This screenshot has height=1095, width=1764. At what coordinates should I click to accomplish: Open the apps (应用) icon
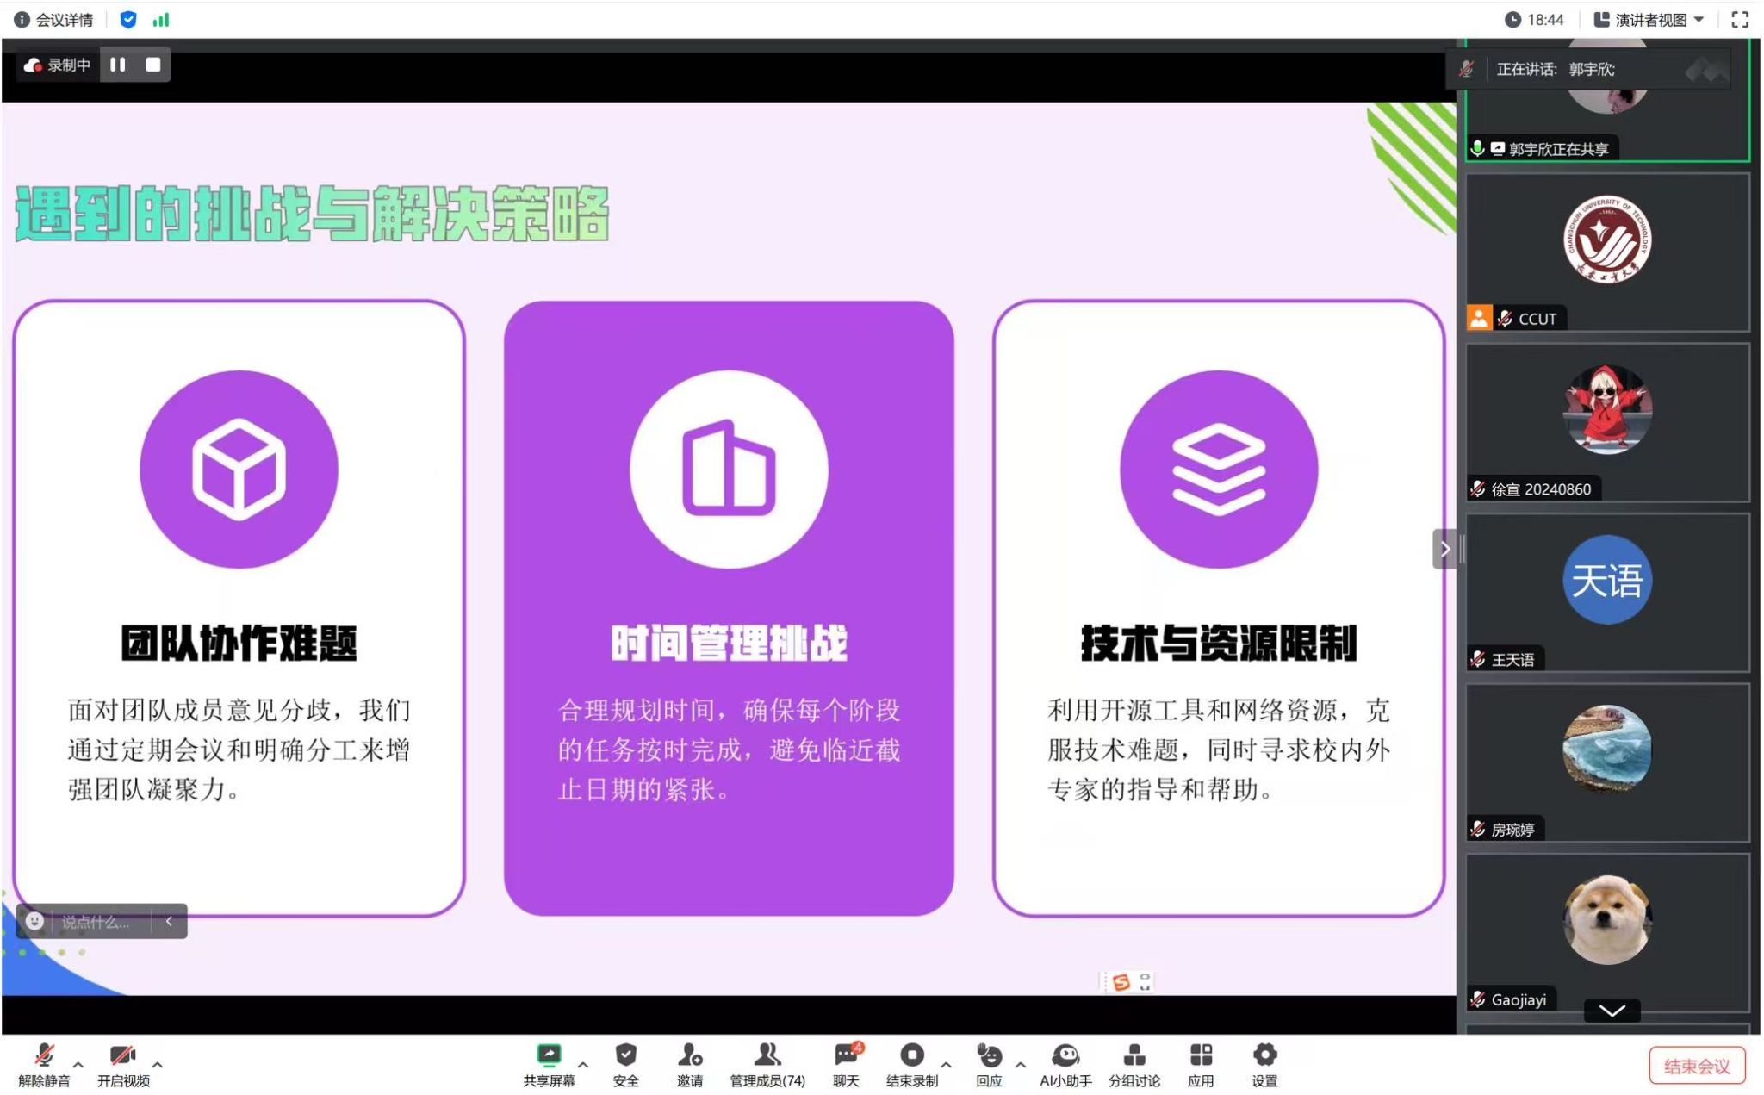coord(1201,1055)
